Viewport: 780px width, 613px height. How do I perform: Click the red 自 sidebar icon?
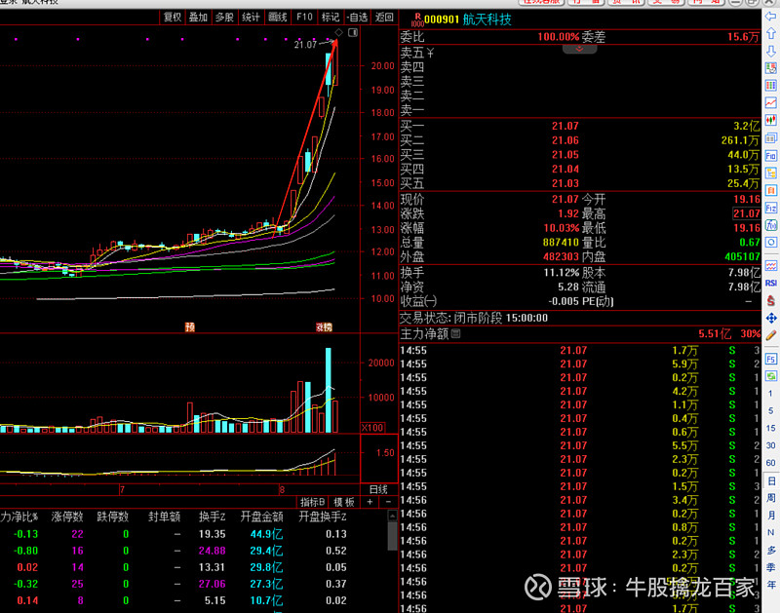pos(770,190)
